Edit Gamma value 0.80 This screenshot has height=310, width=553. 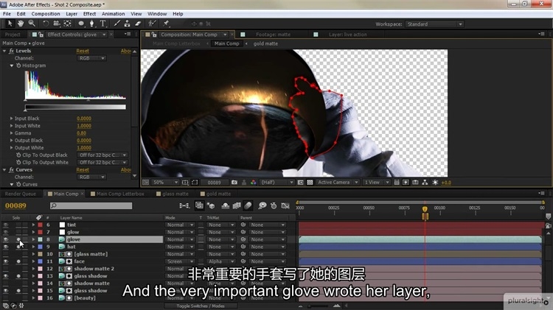tap(81, 133)
